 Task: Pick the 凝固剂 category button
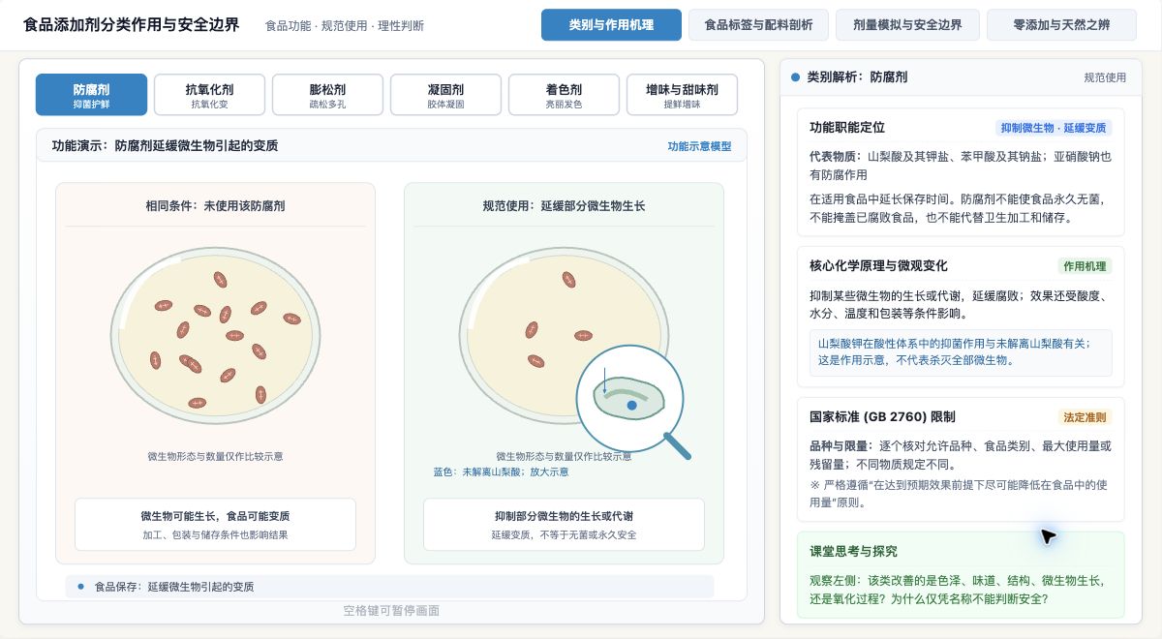tap(445, 95)
